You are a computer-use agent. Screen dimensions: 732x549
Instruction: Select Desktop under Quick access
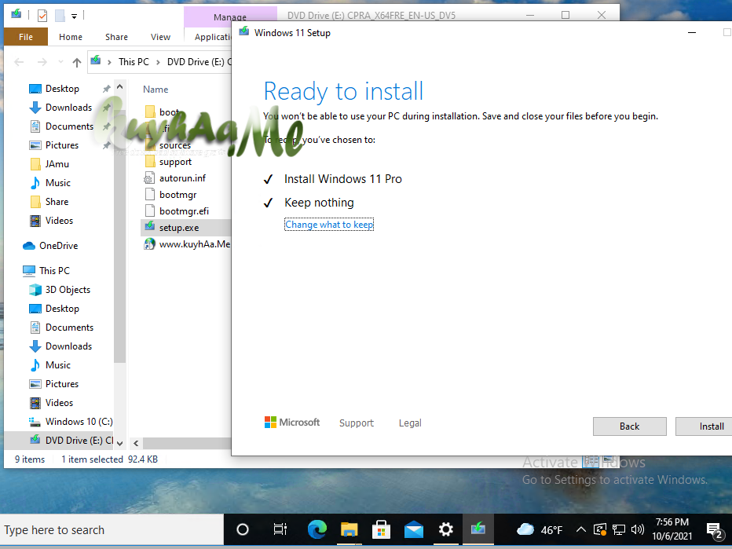pos(62,89)
